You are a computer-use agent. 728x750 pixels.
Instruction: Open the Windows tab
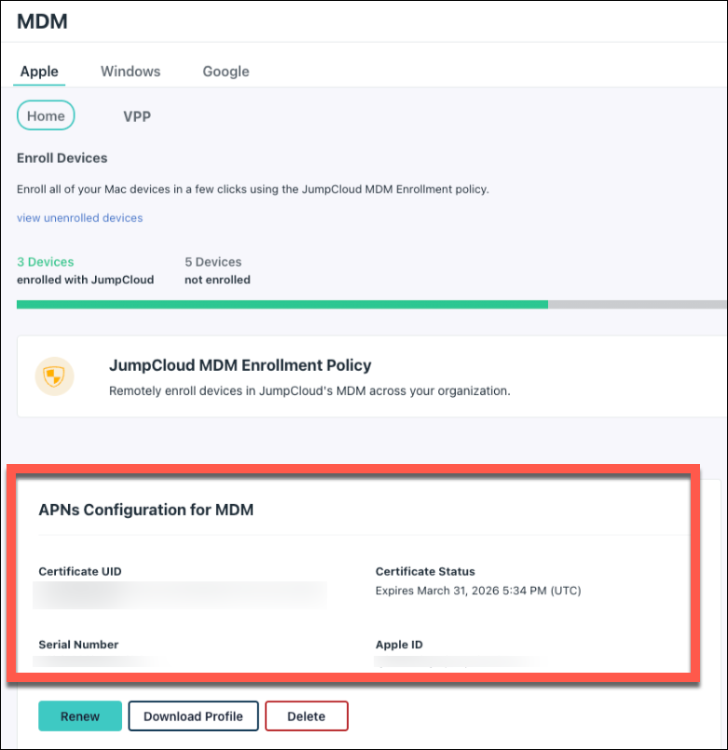tap(130, 72)
